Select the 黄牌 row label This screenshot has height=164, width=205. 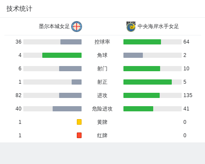point(102,122)
